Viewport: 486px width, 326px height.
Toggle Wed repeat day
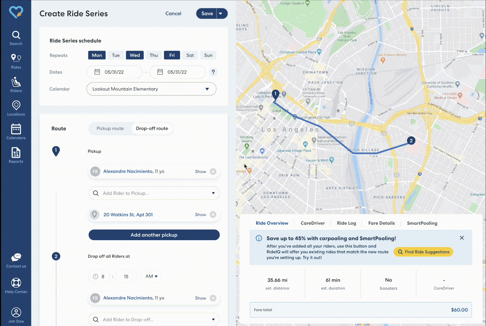[x=135, y=55]
